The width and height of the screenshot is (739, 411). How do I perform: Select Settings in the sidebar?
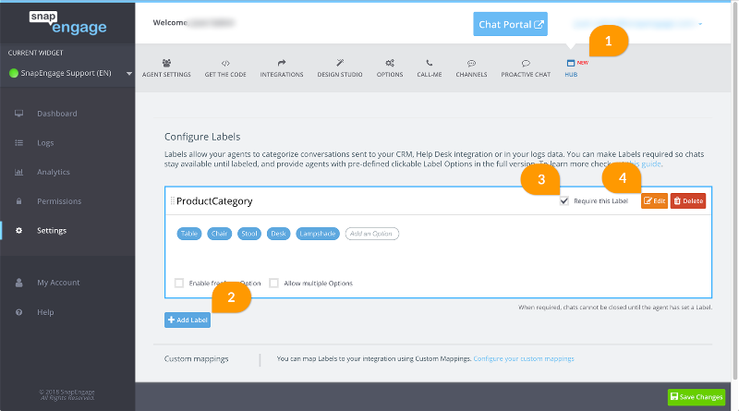(52, 231)
